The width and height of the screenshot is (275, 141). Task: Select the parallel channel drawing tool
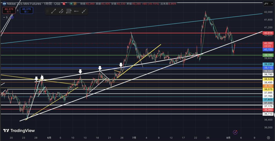click(61, 11)
